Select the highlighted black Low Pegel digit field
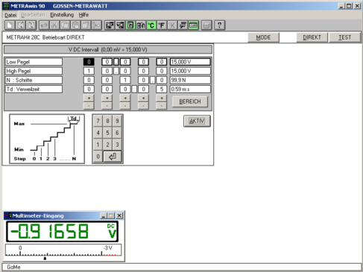363x272 pixels. pyautogui.click(x=89, y=62)
